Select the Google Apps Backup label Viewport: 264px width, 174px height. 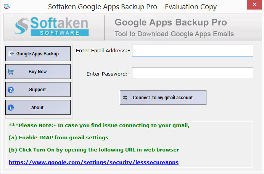tap(37, 54)
